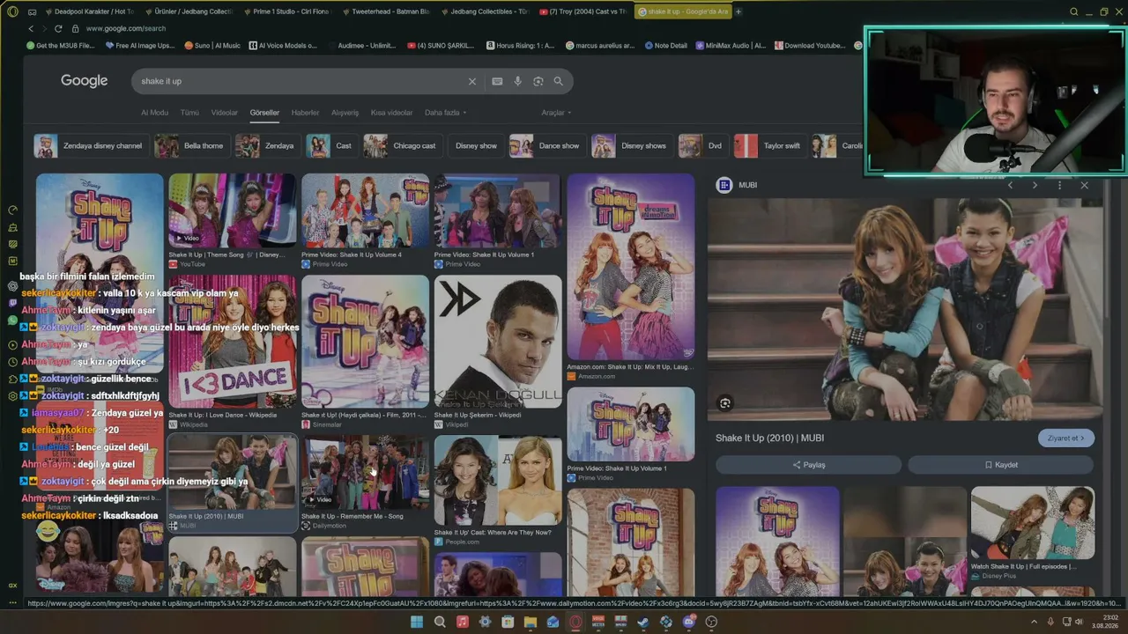
Task: Show next image in the preview panel
Action: 1035,185
